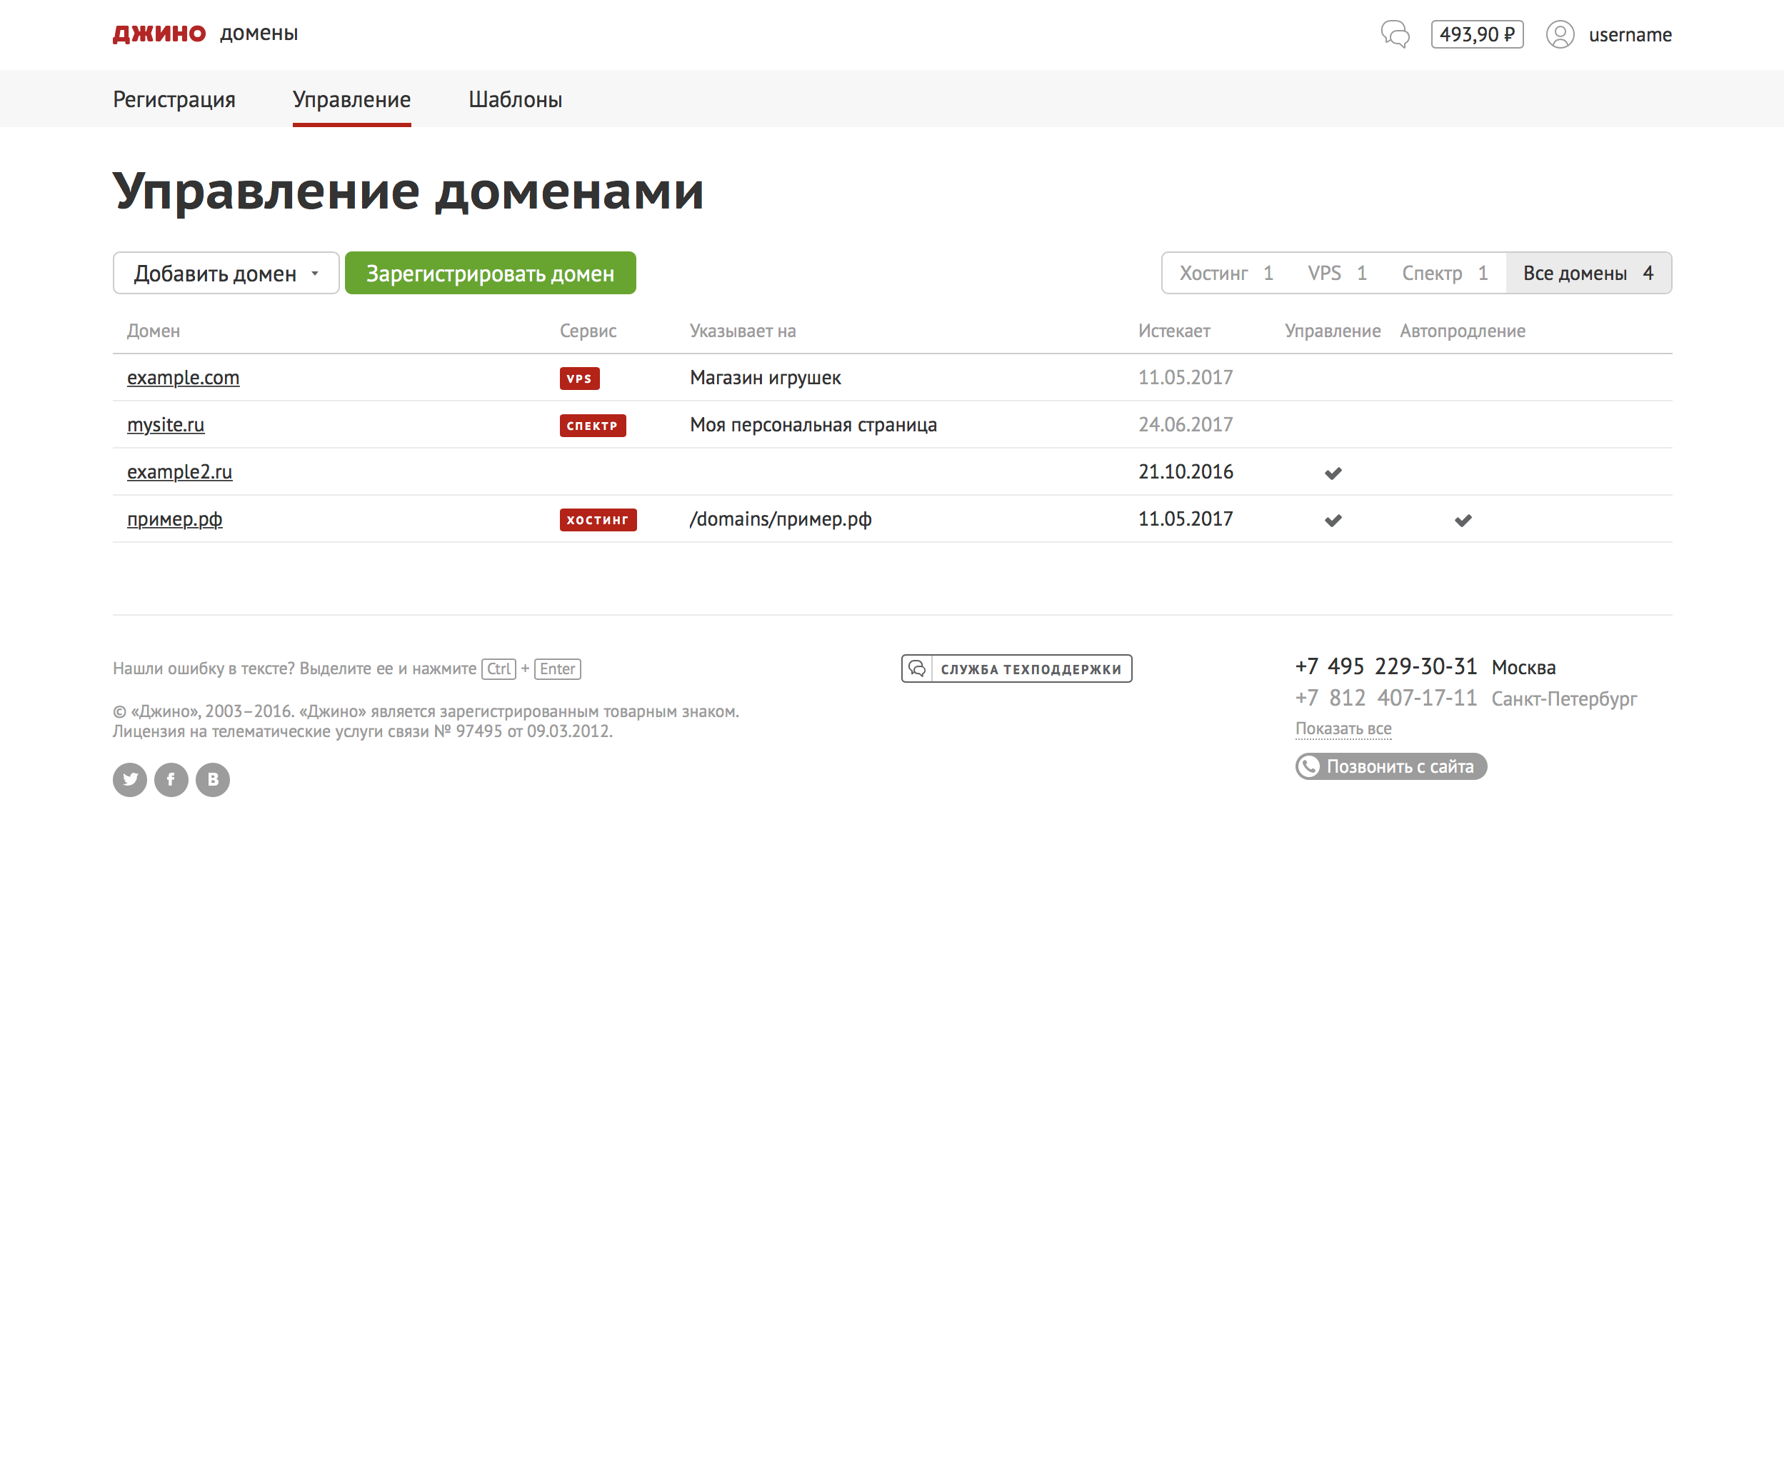Switch to the Шаблоны tab
This screenshot has width=1784, height=1467.
point(516,99)
